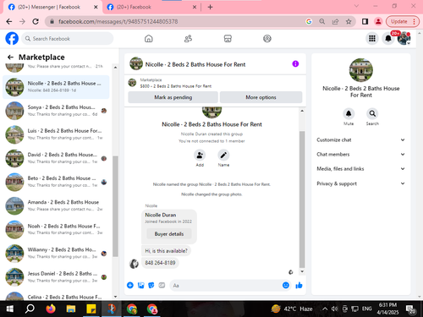This screenshot has height=317, width=423.
Task: Click Mark as pending button
Action: pos(173,97)
